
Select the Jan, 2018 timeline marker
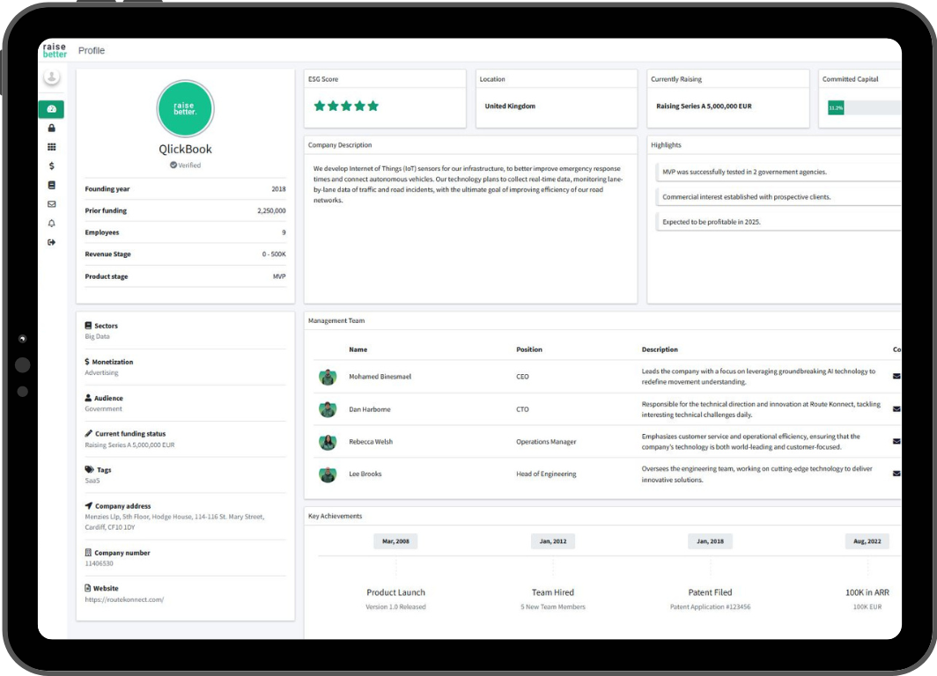[710, 541]
